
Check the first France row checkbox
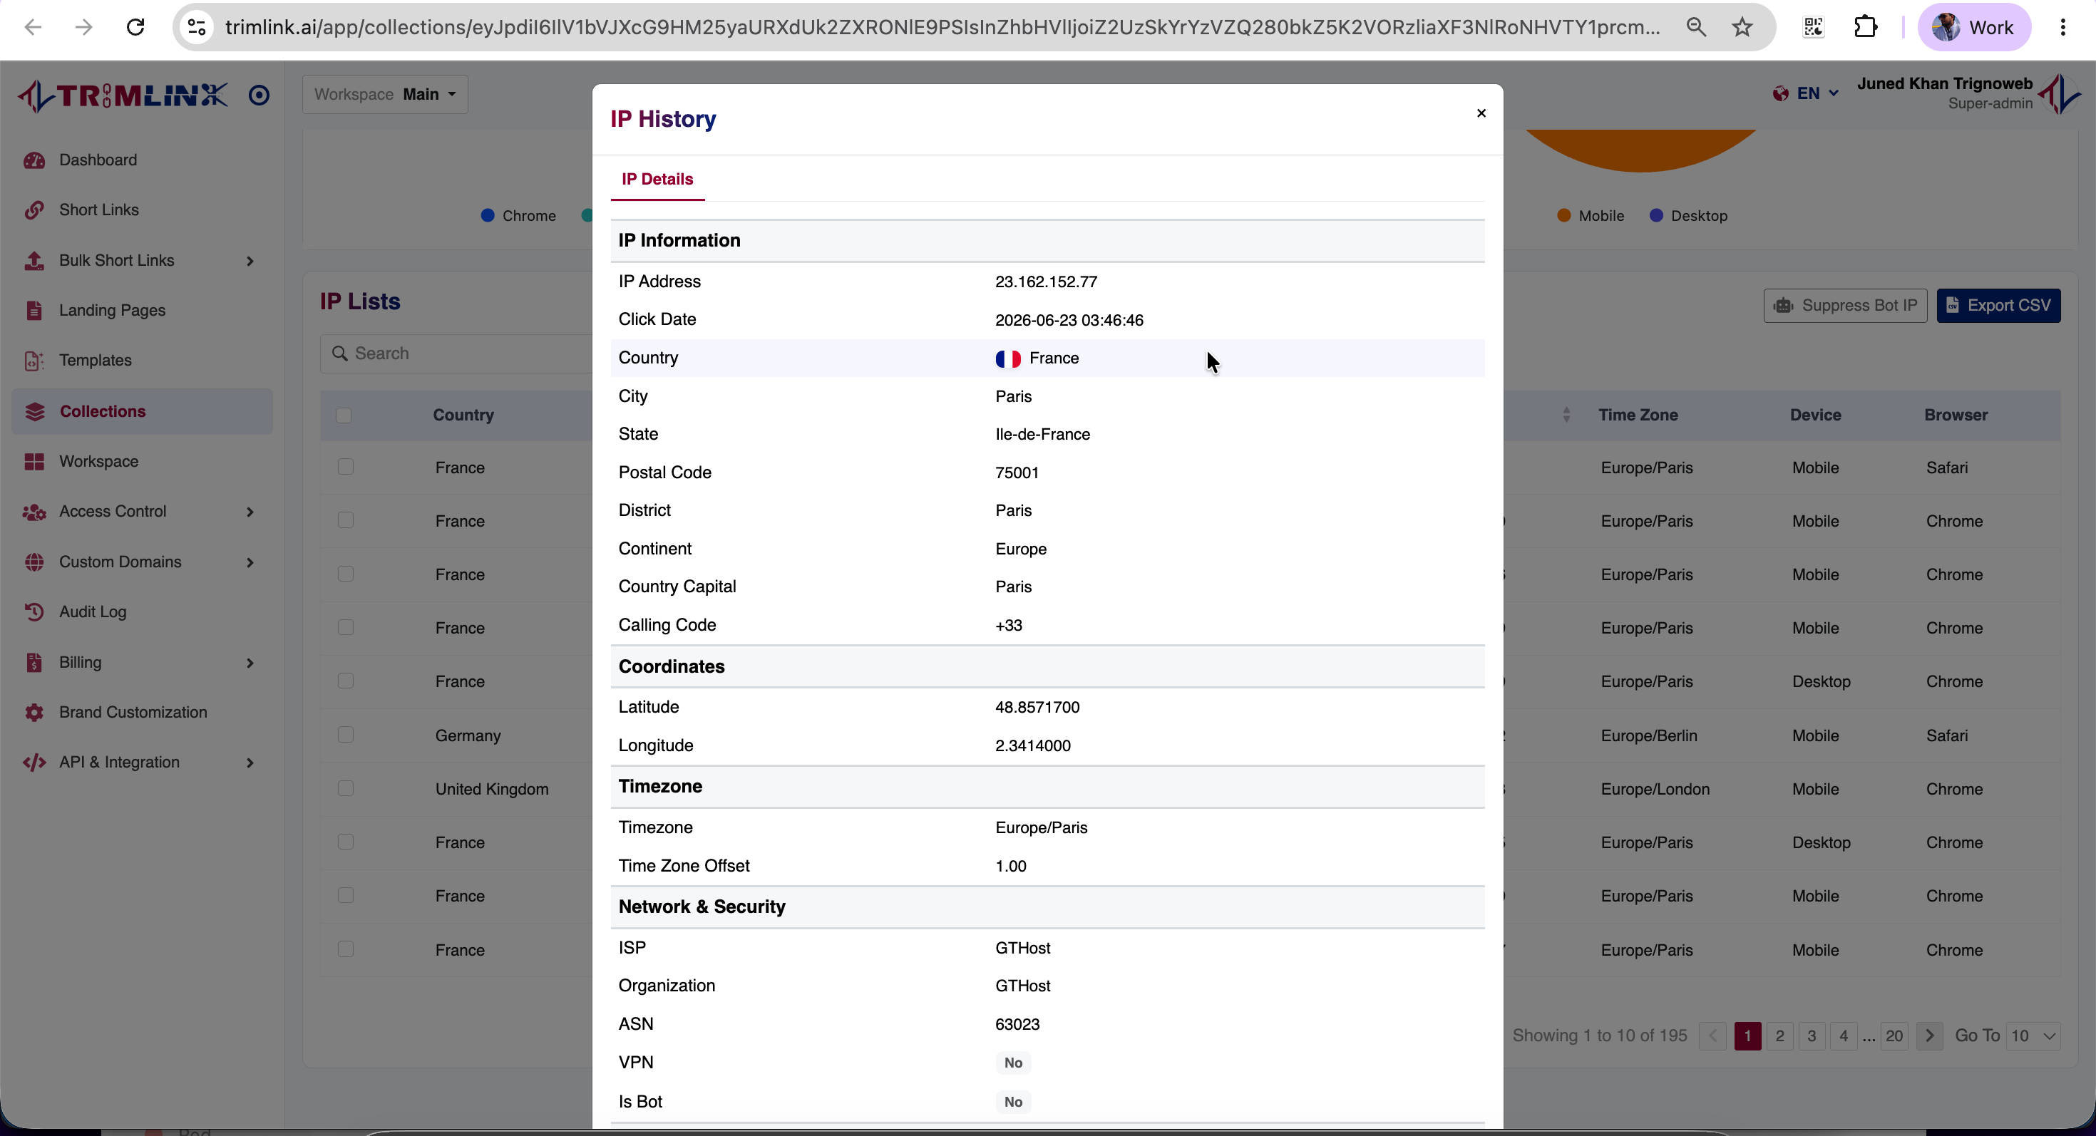tap(346, 467)
